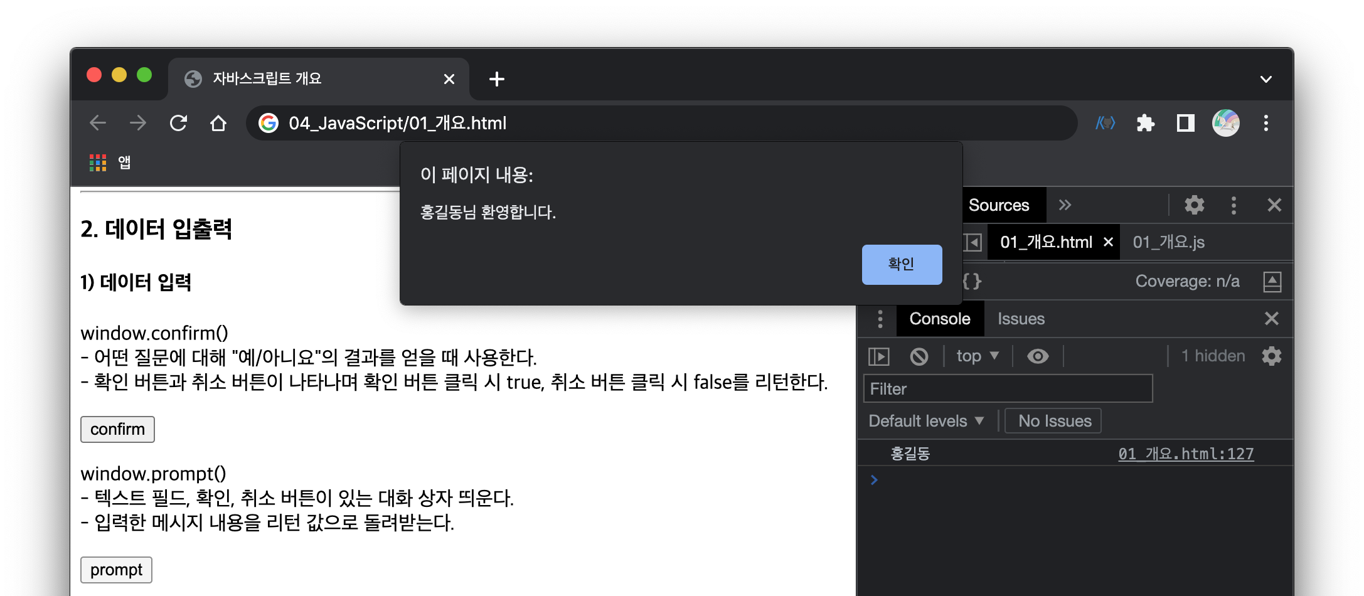This screenshot has height=596, width=1364.
Task: Click the window.prompt() text
Action: tap(153, 474)
